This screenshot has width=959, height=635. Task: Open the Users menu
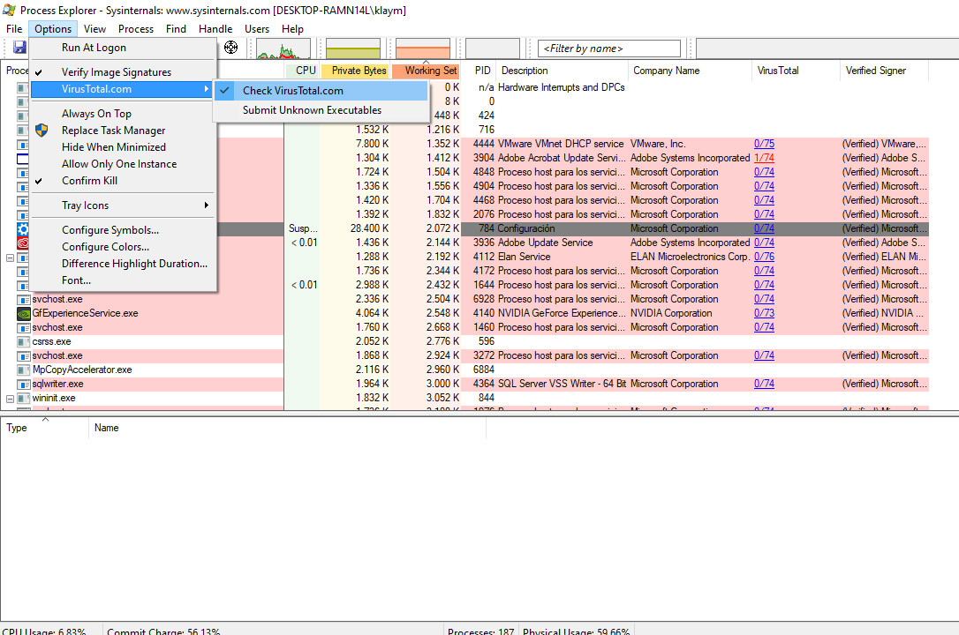[257, 29]
